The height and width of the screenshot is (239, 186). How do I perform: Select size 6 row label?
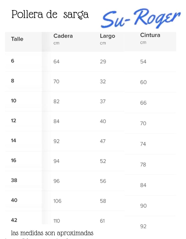[13, 61]
